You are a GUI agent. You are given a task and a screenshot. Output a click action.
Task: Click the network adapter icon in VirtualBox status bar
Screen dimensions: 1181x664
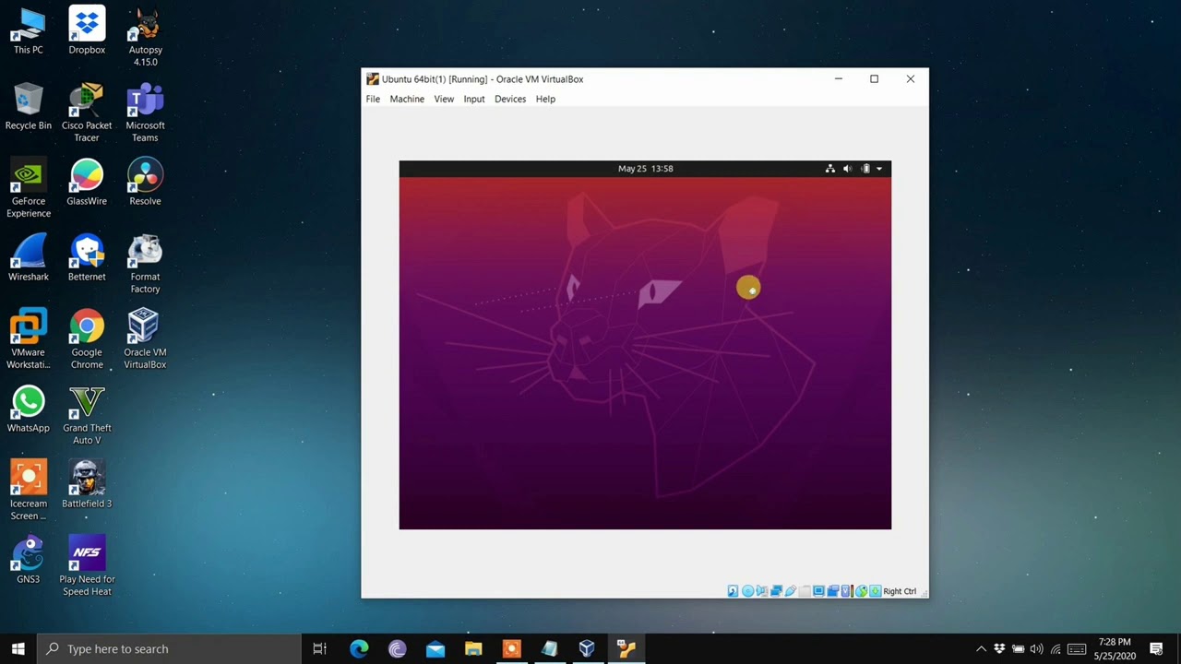pyautogui.click(x=776, y=591)
